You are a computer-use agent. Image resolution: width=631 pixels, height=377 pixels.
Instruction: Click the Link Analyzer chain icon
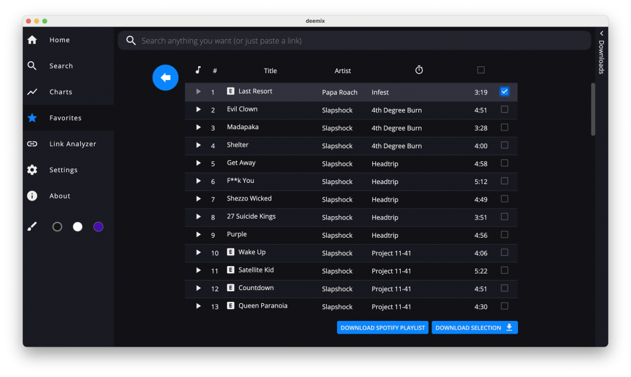32,144
